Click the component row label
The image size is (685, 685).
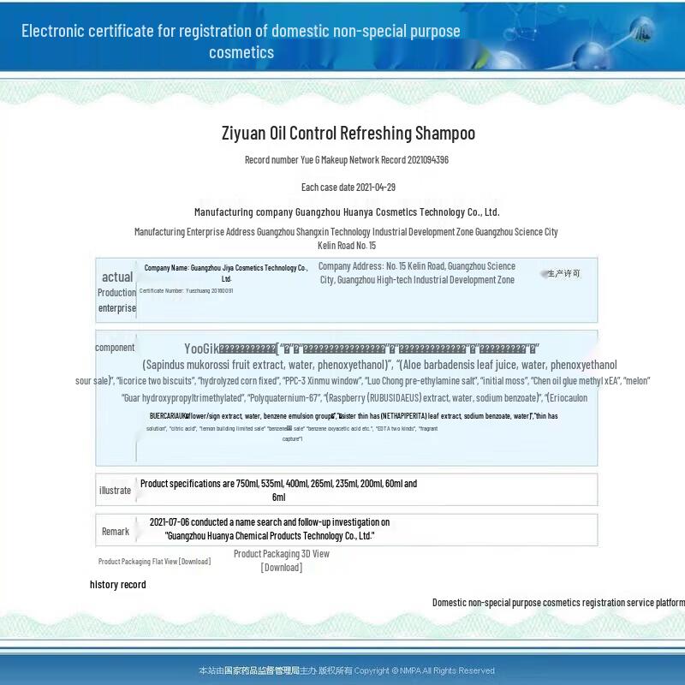click(x=115, y=348)
